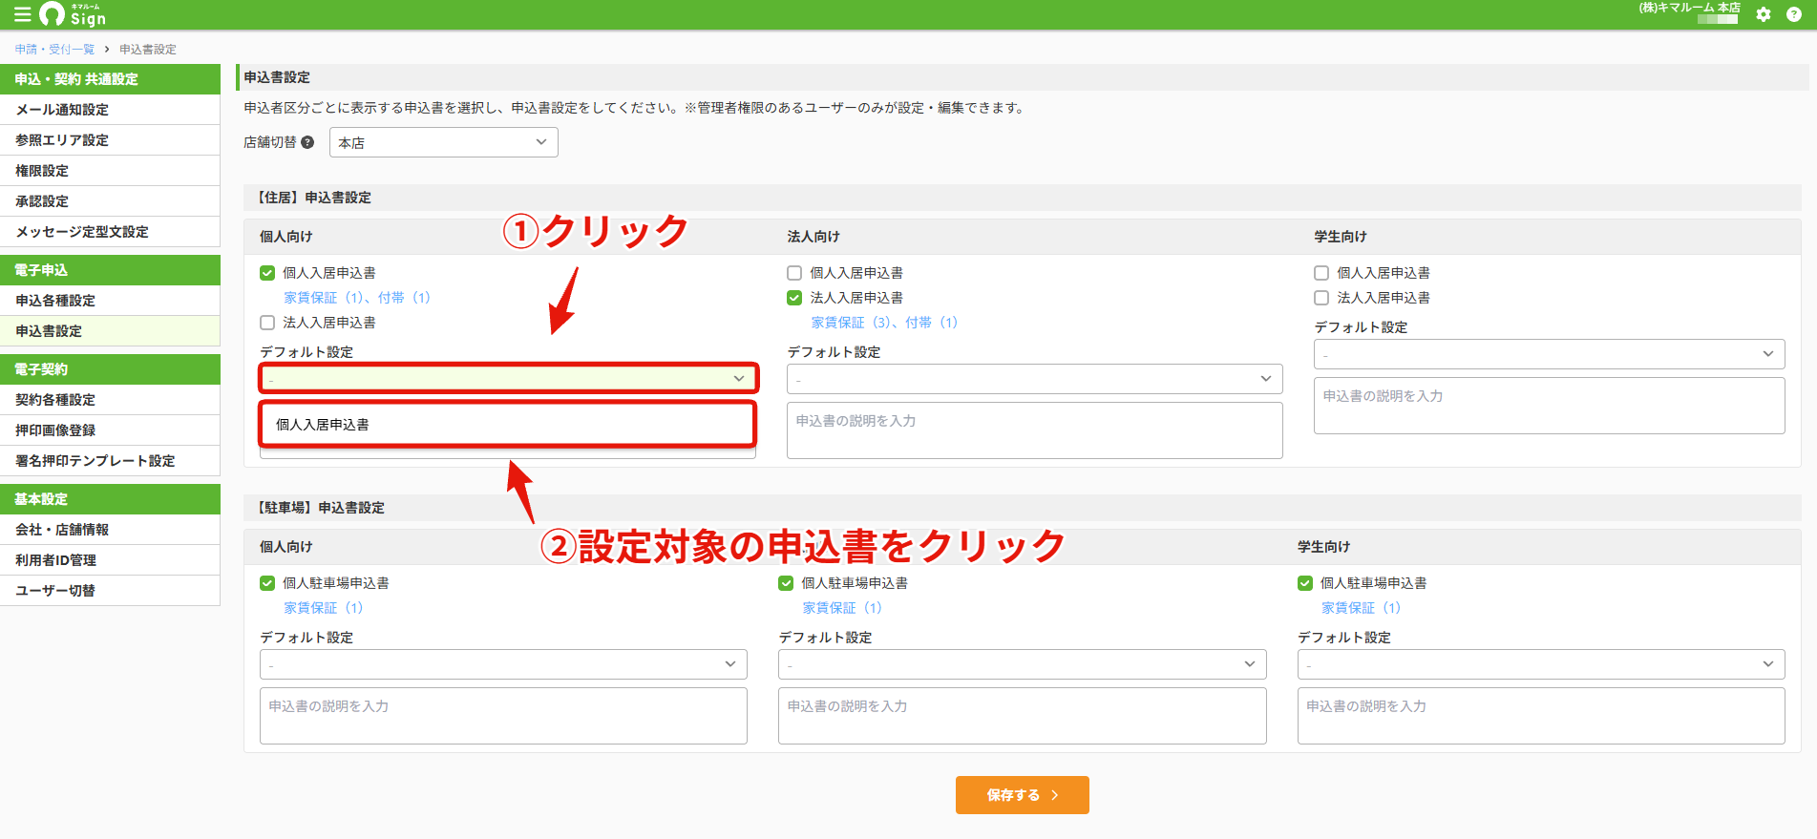Screen dimensions: 1817x839
Task: Select 個人入居申込書 option in open dropdown list
Action: pyautogui.click(x=508, y=425)
